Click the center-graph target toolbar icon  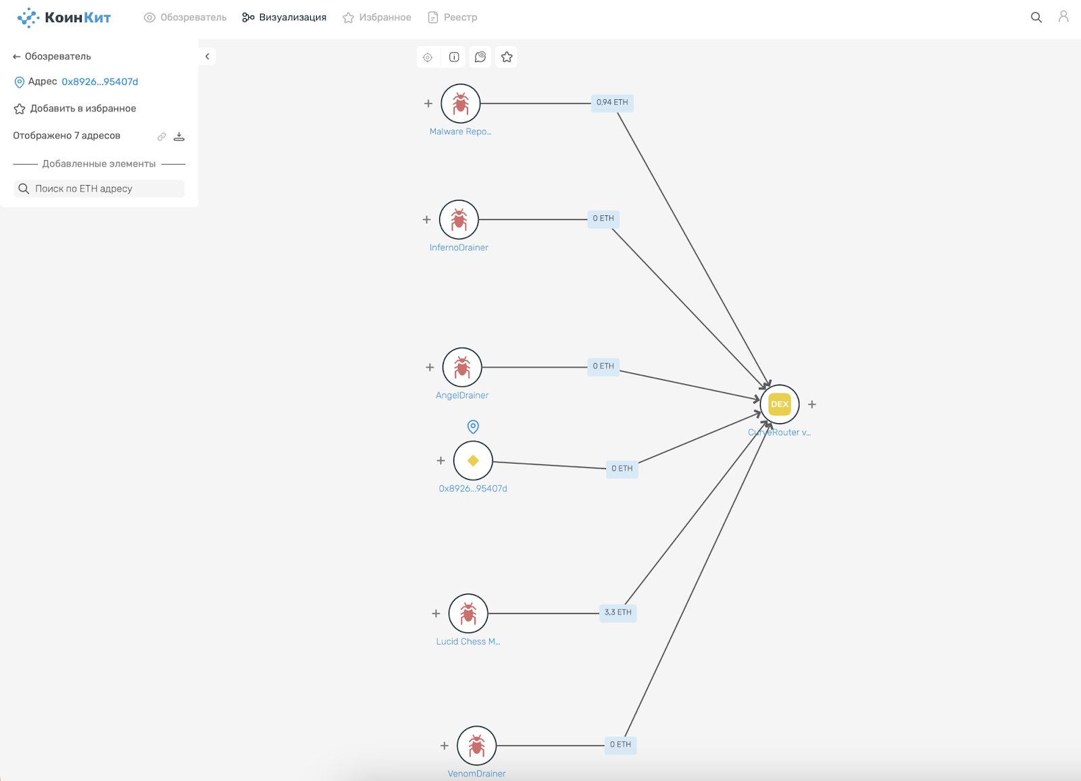[x=428, y=57]
